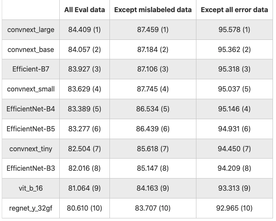Screen dimensions: 276x221
Task: Select the Efficient-B7 model name cell
Action: point(31,69)
